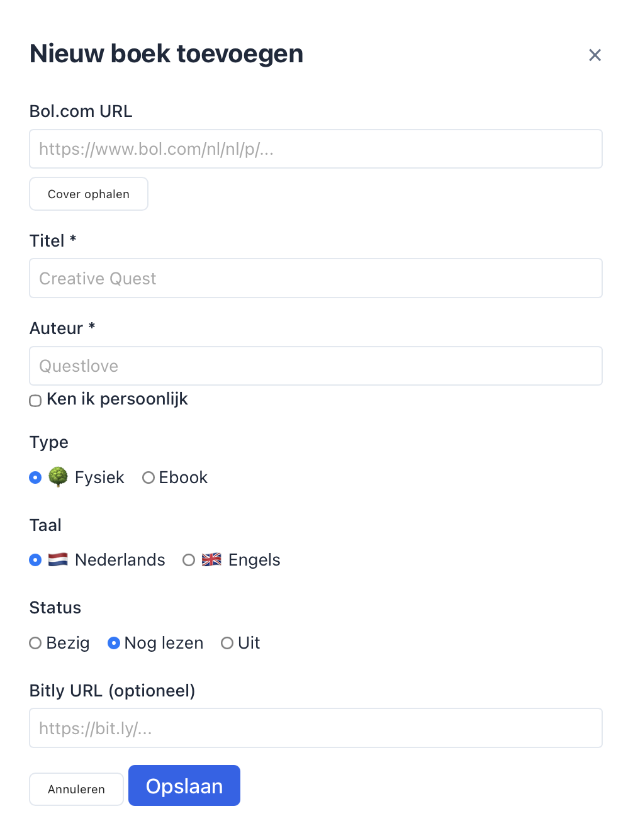Image resolution: width=633 pixels, height=838 pixels.
Task: Cancel with the Annuleren button
Action: 76,789
